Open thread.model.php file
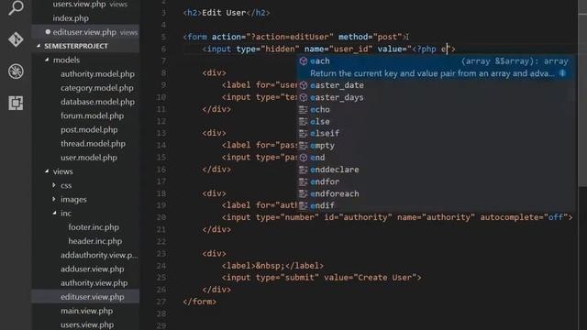Viewport: 587px width, 330px height. [93, 144]
